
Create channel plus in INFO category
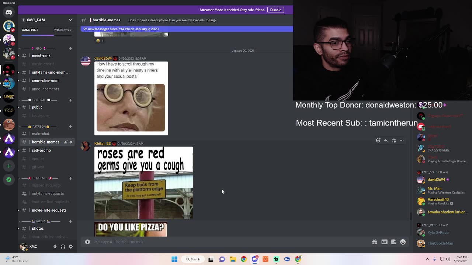pos(70,49)
